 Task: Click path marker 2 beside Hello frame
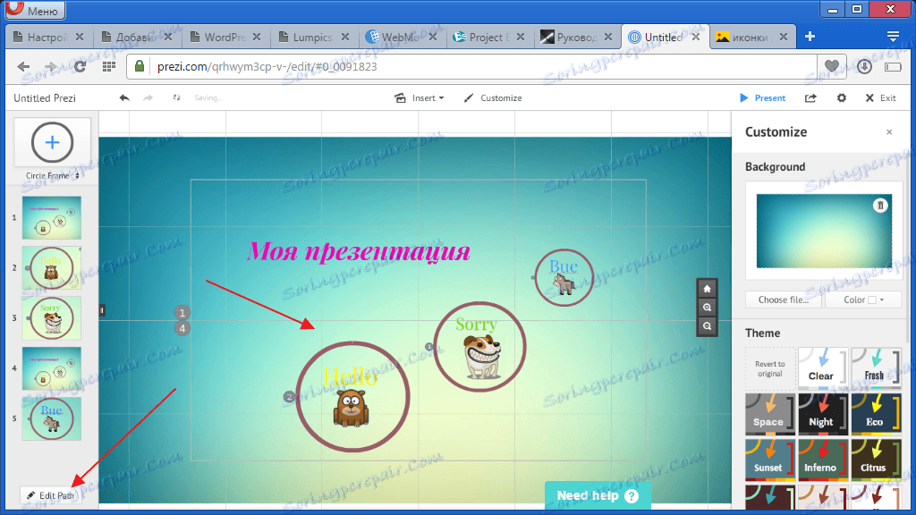point(289,397)
